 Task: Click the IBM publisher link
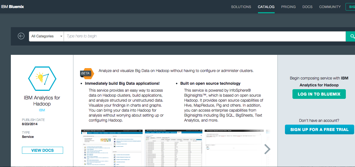pos(42,110)
